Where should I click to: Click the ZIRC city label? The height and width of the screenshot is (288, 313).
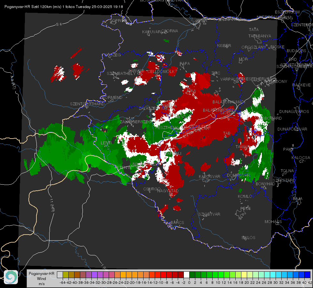216,73
